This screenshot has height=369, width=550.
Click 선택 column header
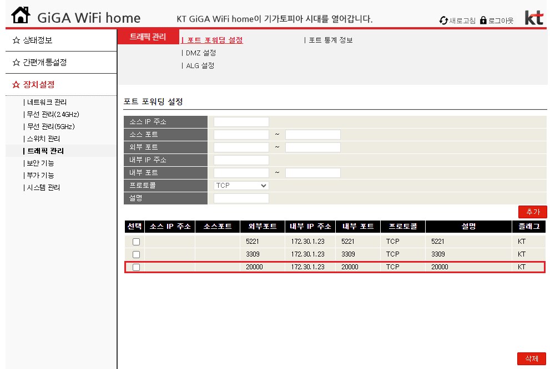click(x=135, y=227)
